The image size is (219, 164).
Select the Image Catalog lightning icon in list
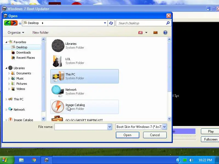[x=58, y=107]
